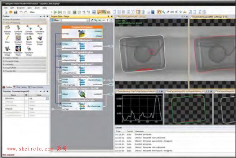Click the blue Help question-mark icon
The height and width of the screenshot is (158, 236).
(x=153, y=12)
